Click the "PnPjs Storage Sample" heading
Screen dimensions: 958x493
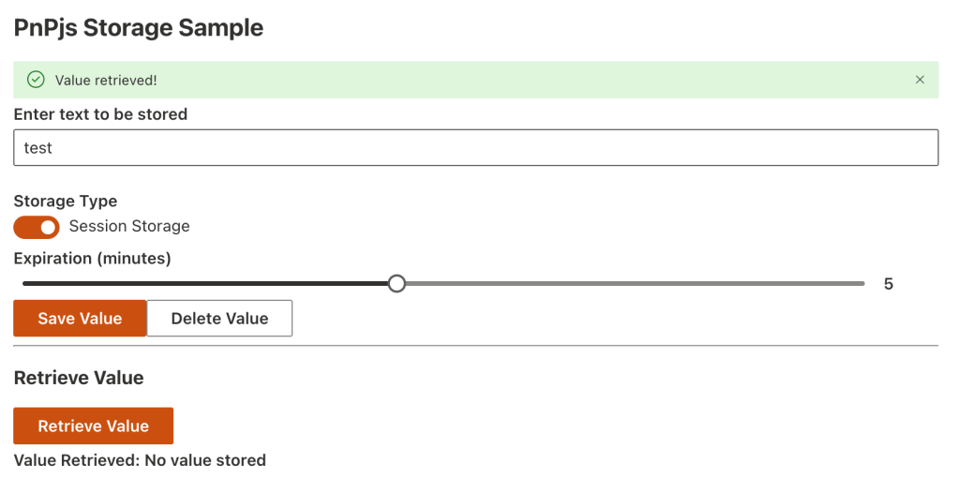click(x=139, y=28)
